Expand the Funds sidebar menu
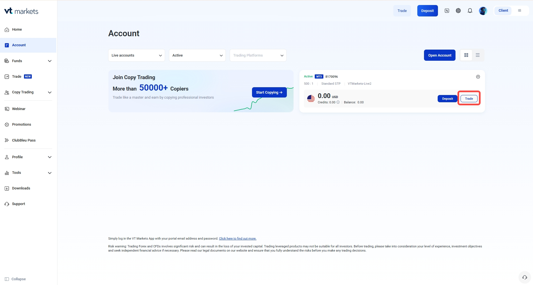The width and height of the screenshot is (533, 285). pos(28,61)
